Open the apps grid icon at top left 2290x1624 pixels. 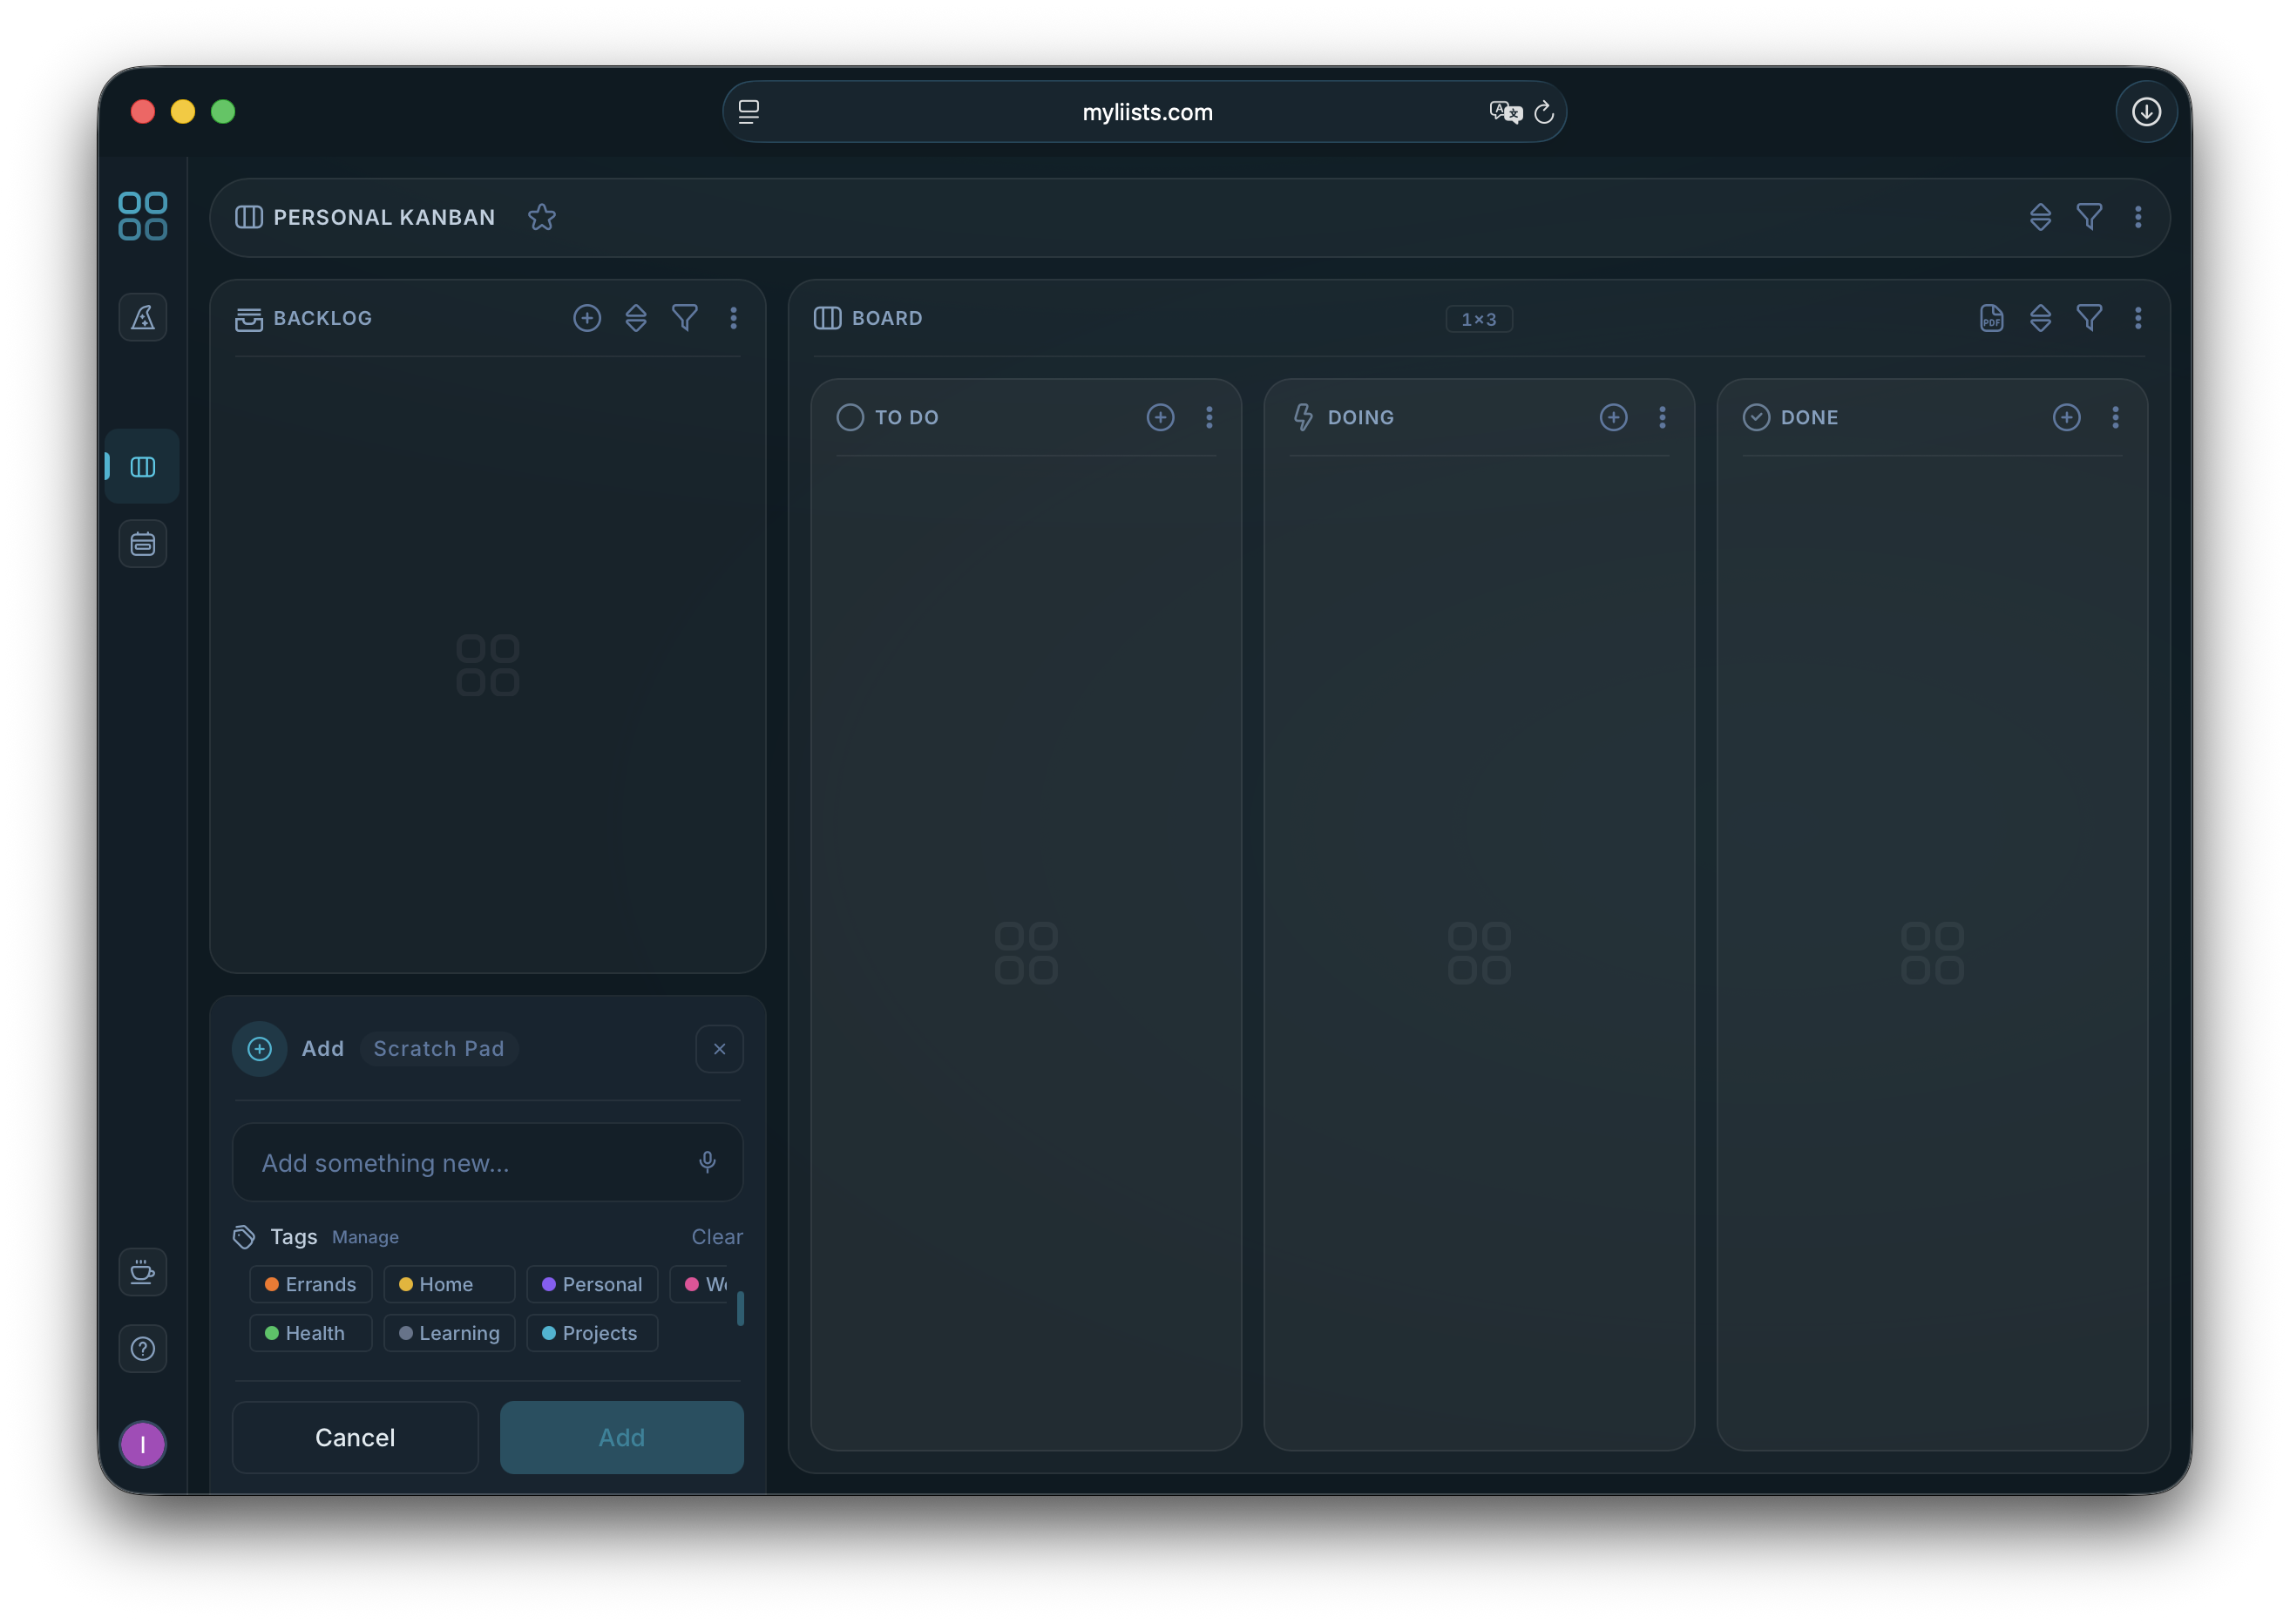(x=143, y=216)
